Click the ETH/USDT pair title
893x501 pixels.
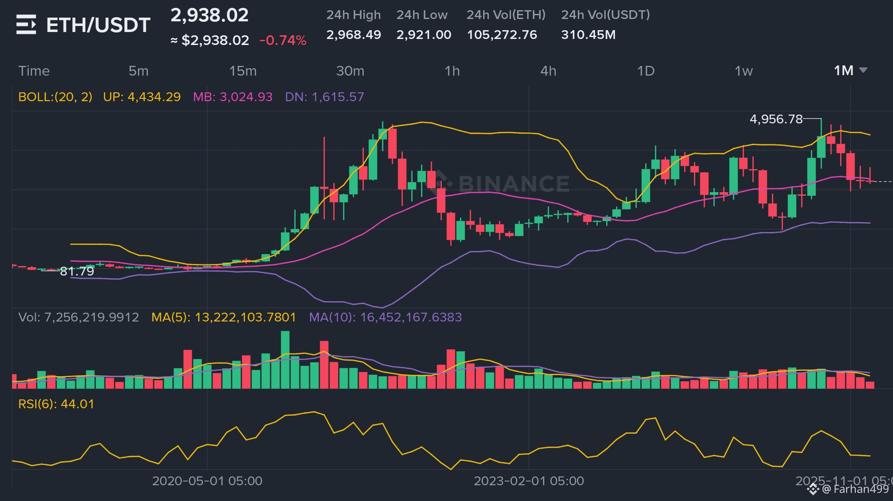click(x=98, y=25)
